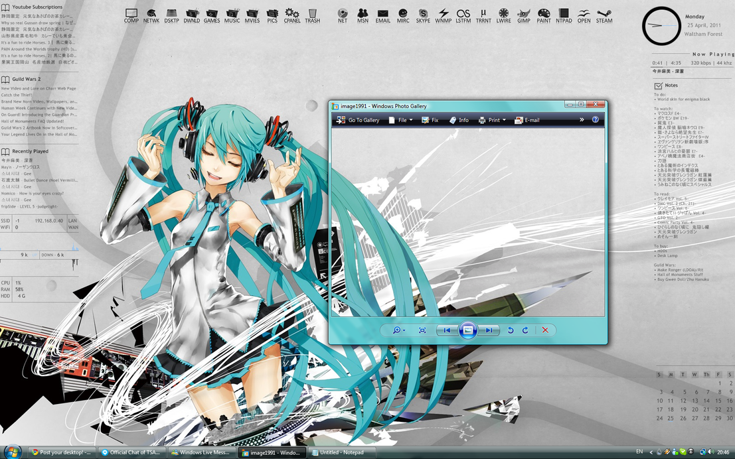Switch to Windows Live Messenger taskbar button
The image size is (735, 459).
tap(201, 452)
